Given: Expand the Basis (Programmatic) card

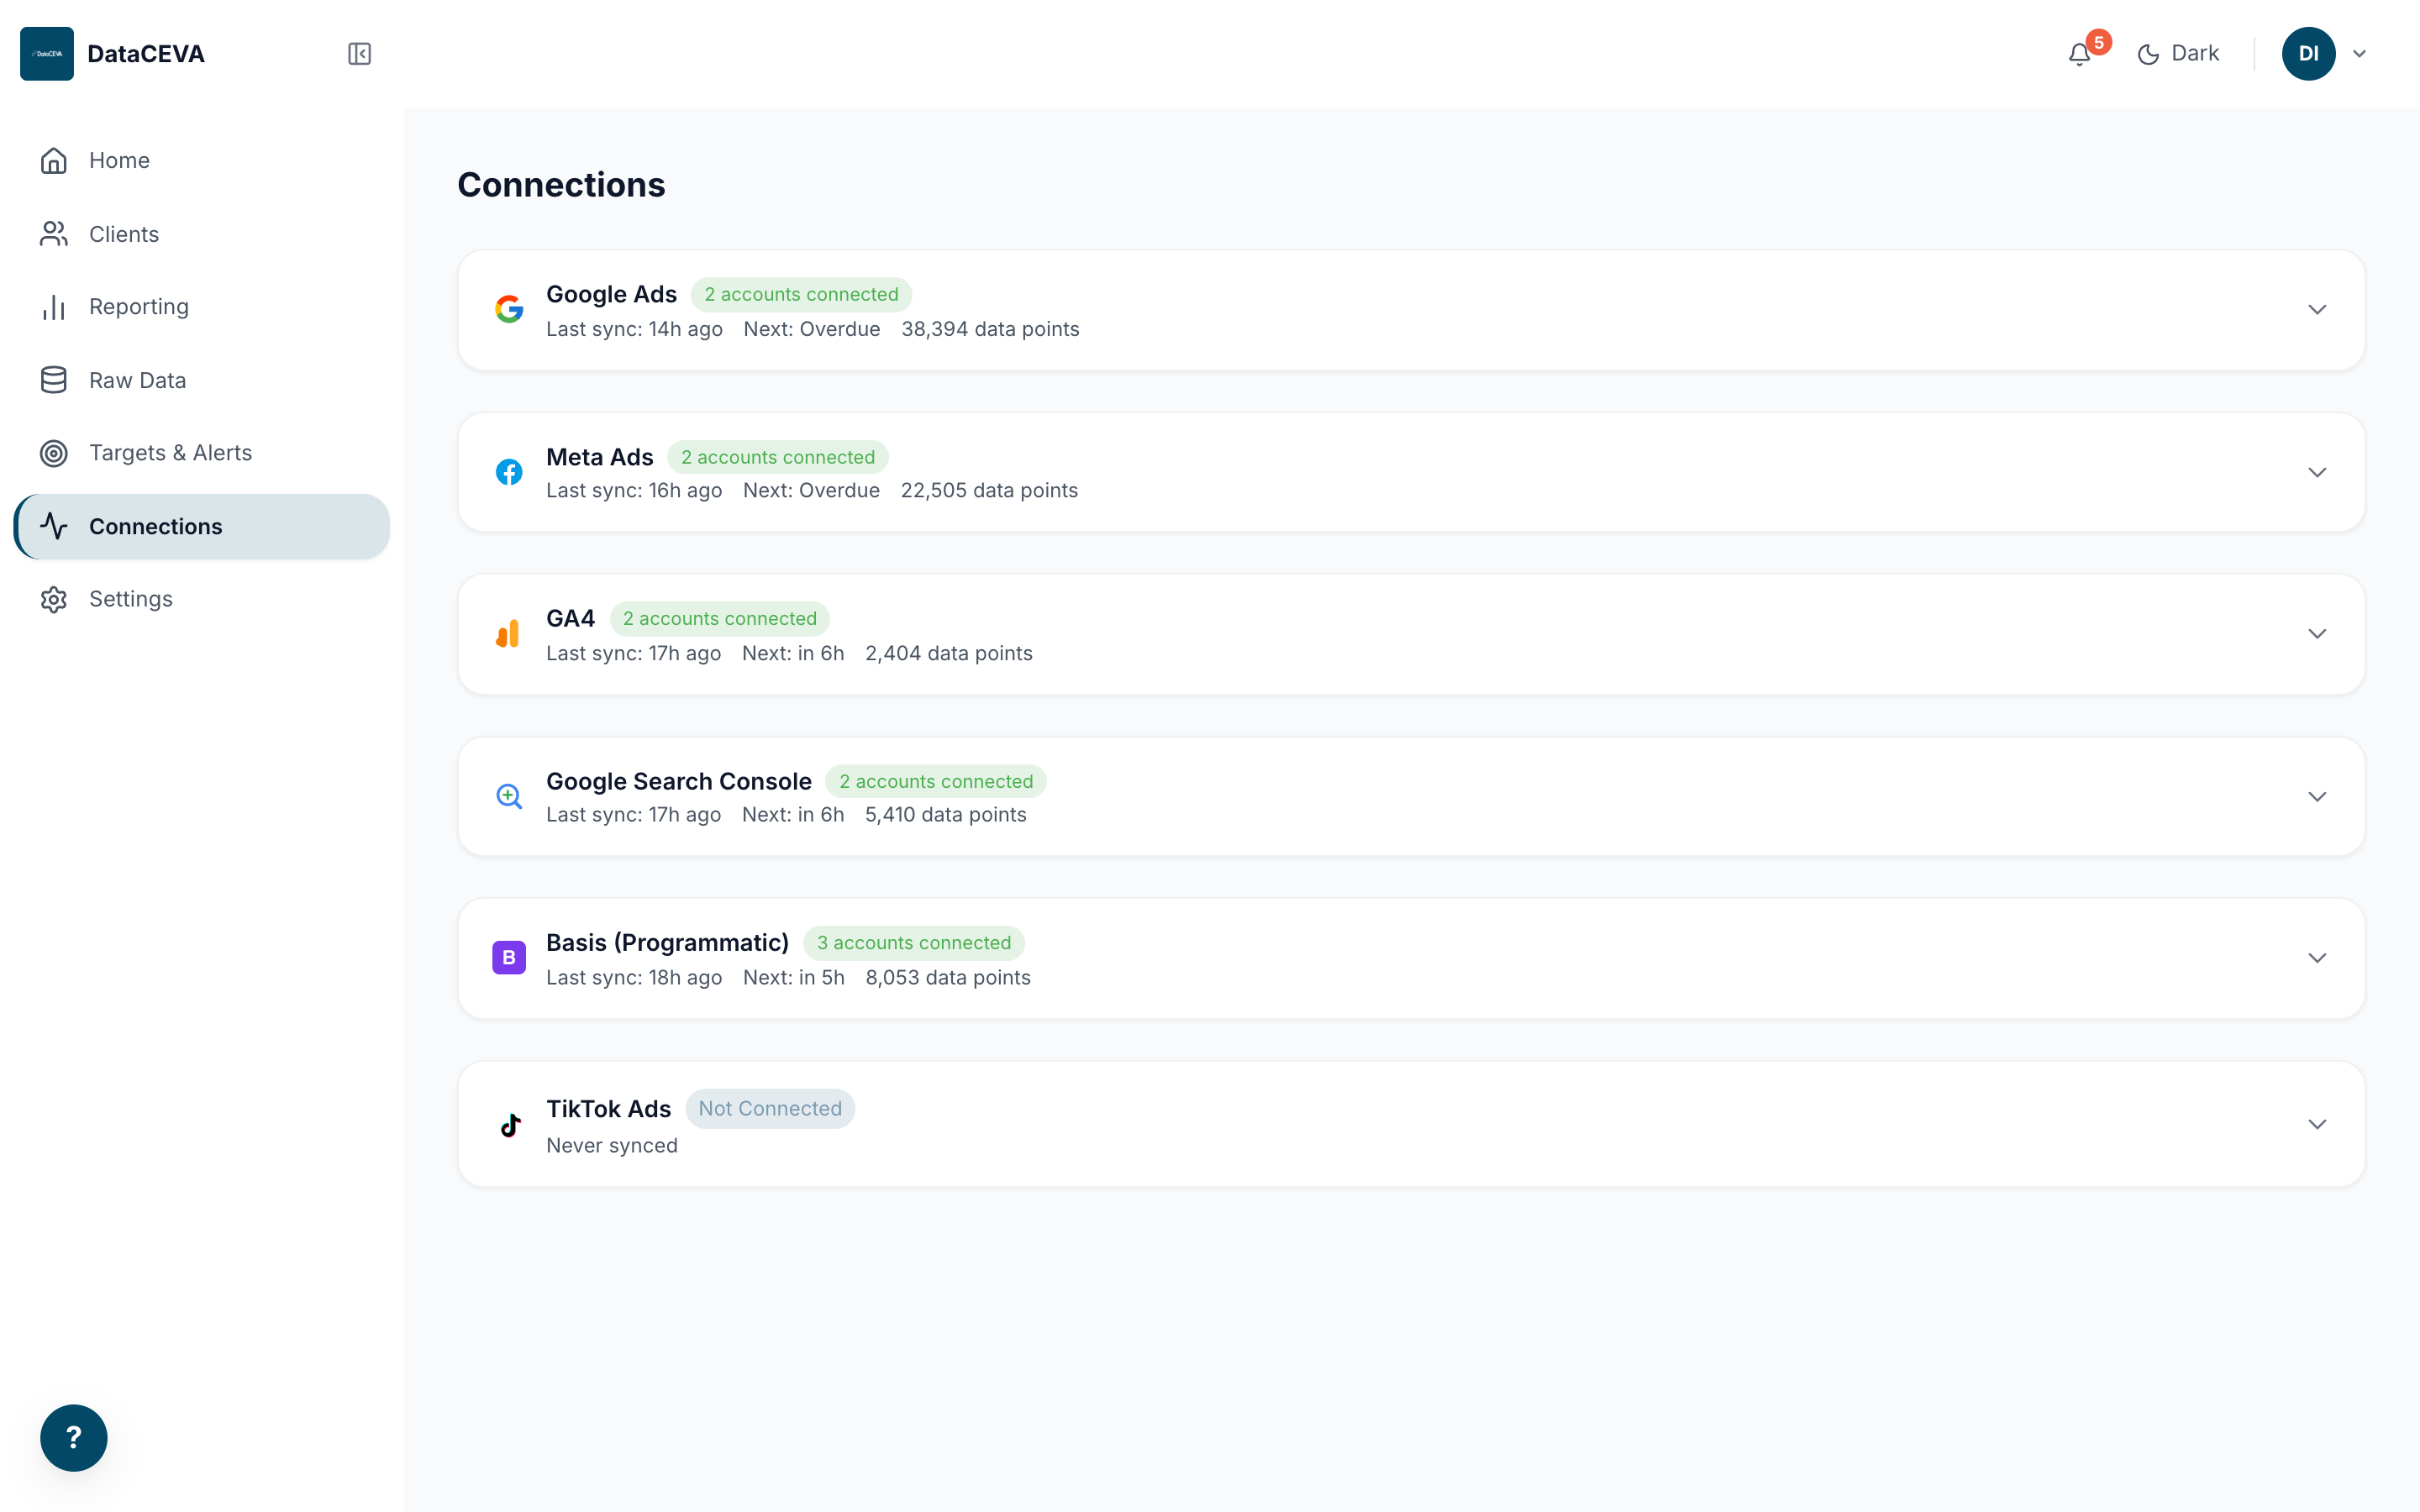Looking at the screenshot, I should click(2317, 958).
